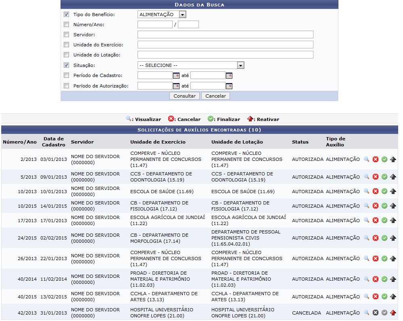Reactivate cancelled request 42/2013 with red arrow
The image size is (403, 321).
[x=393, y=313]
